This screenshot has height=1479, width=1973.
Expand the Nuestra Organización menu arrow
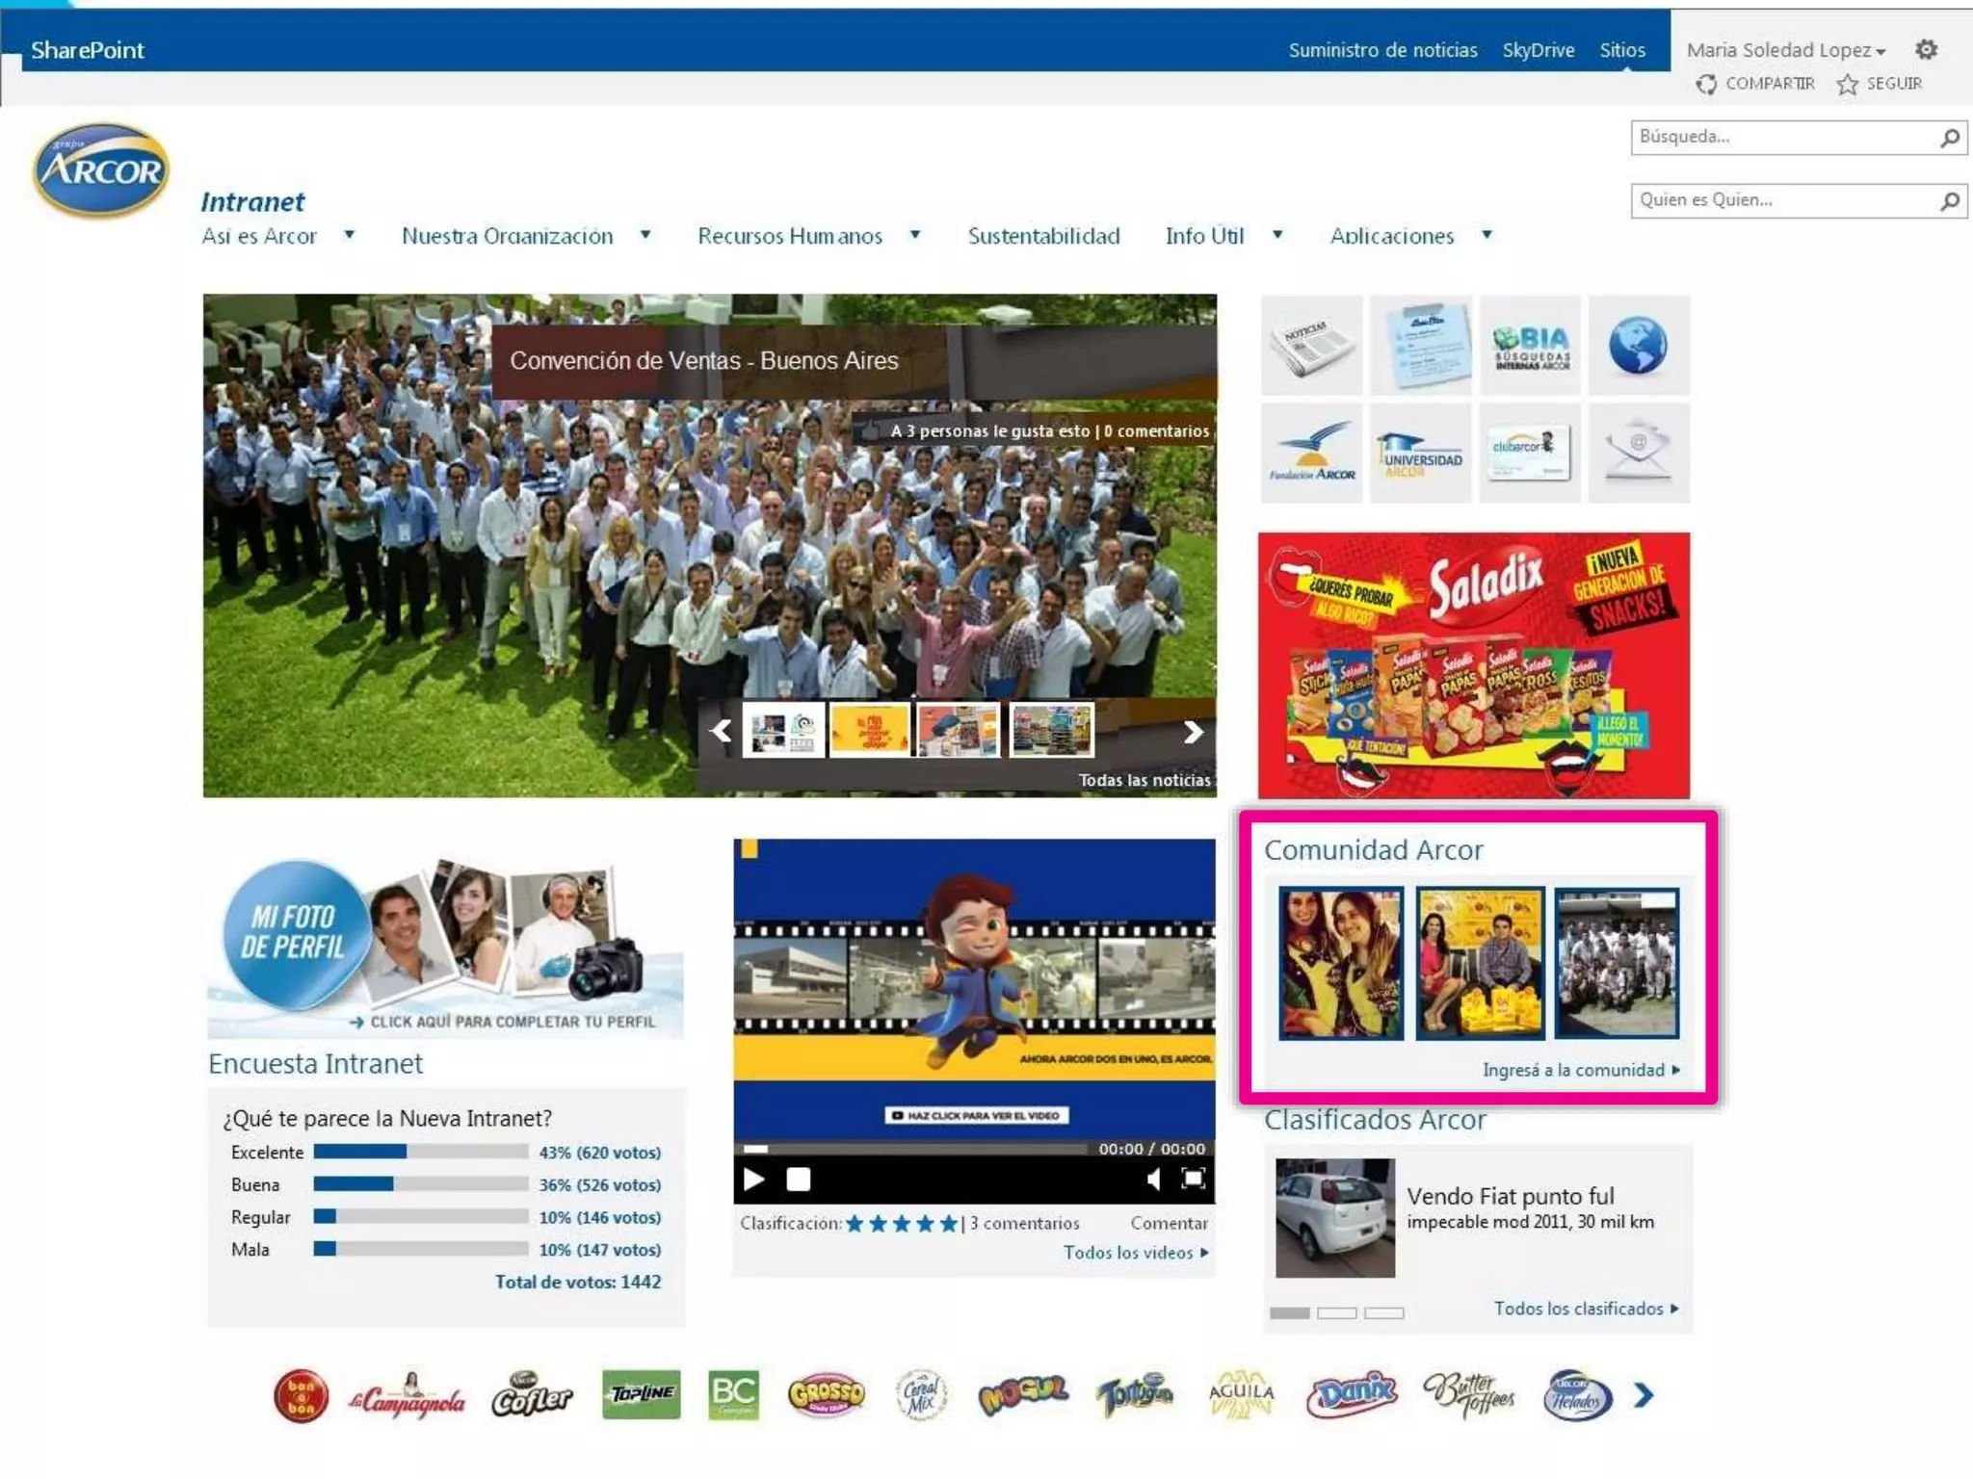coord(645,234)
